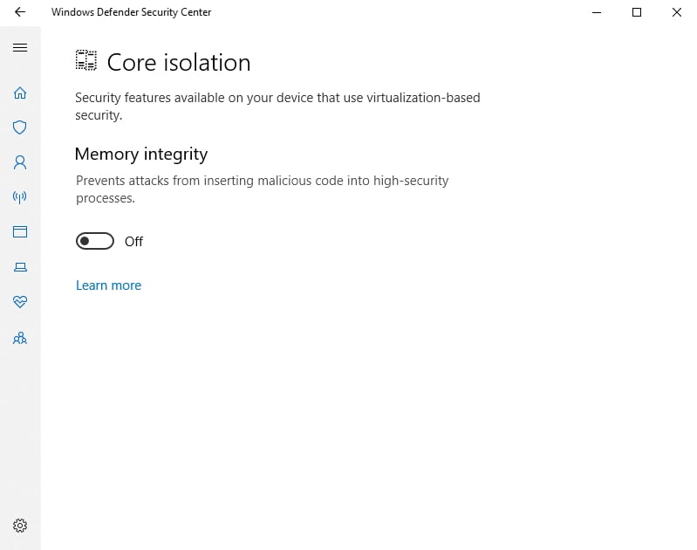Viewport: 697px width, 550px height.
Task: Open Settings gear at sidebar bottom
Action: (20, 526)
